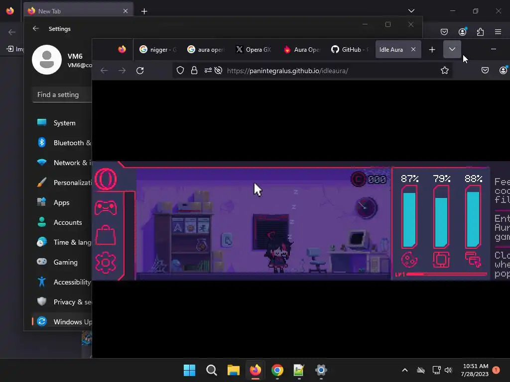This screenshot has height=382, width=510.
Task: Open Pocket in the back Firefox window
Action: (x=444, y=32)
